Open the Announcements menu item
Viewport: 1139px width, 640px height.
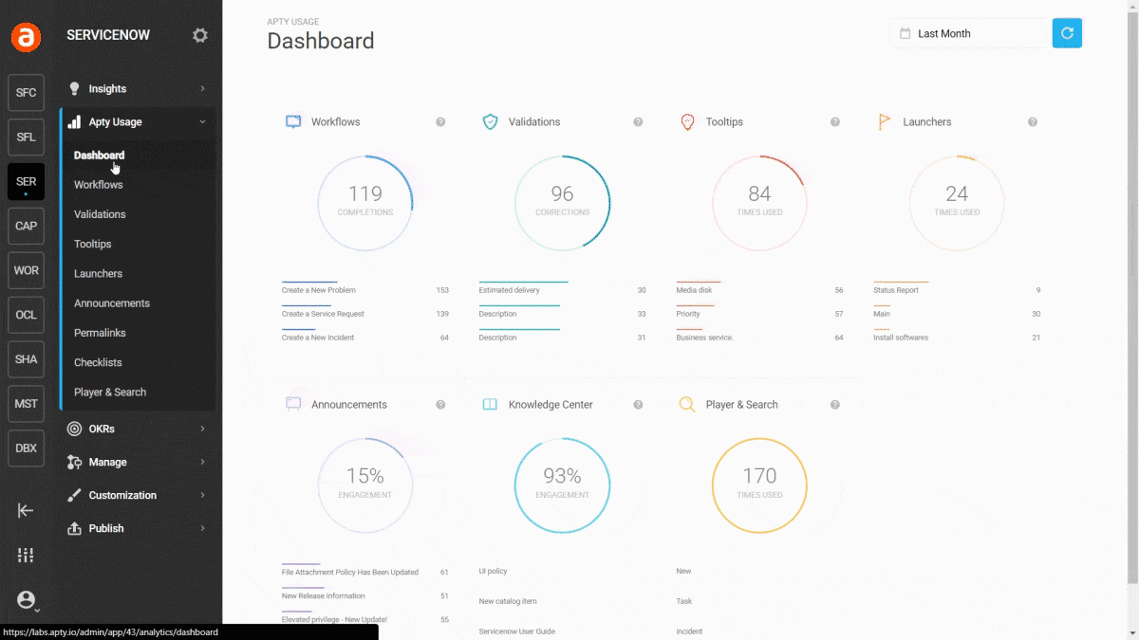(x=111, y=302)
